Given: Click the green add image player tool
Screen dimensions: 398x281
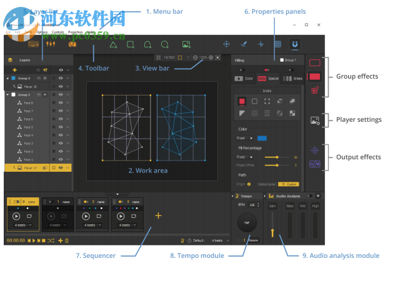Looking at the screenshot, I should [186, 44].
